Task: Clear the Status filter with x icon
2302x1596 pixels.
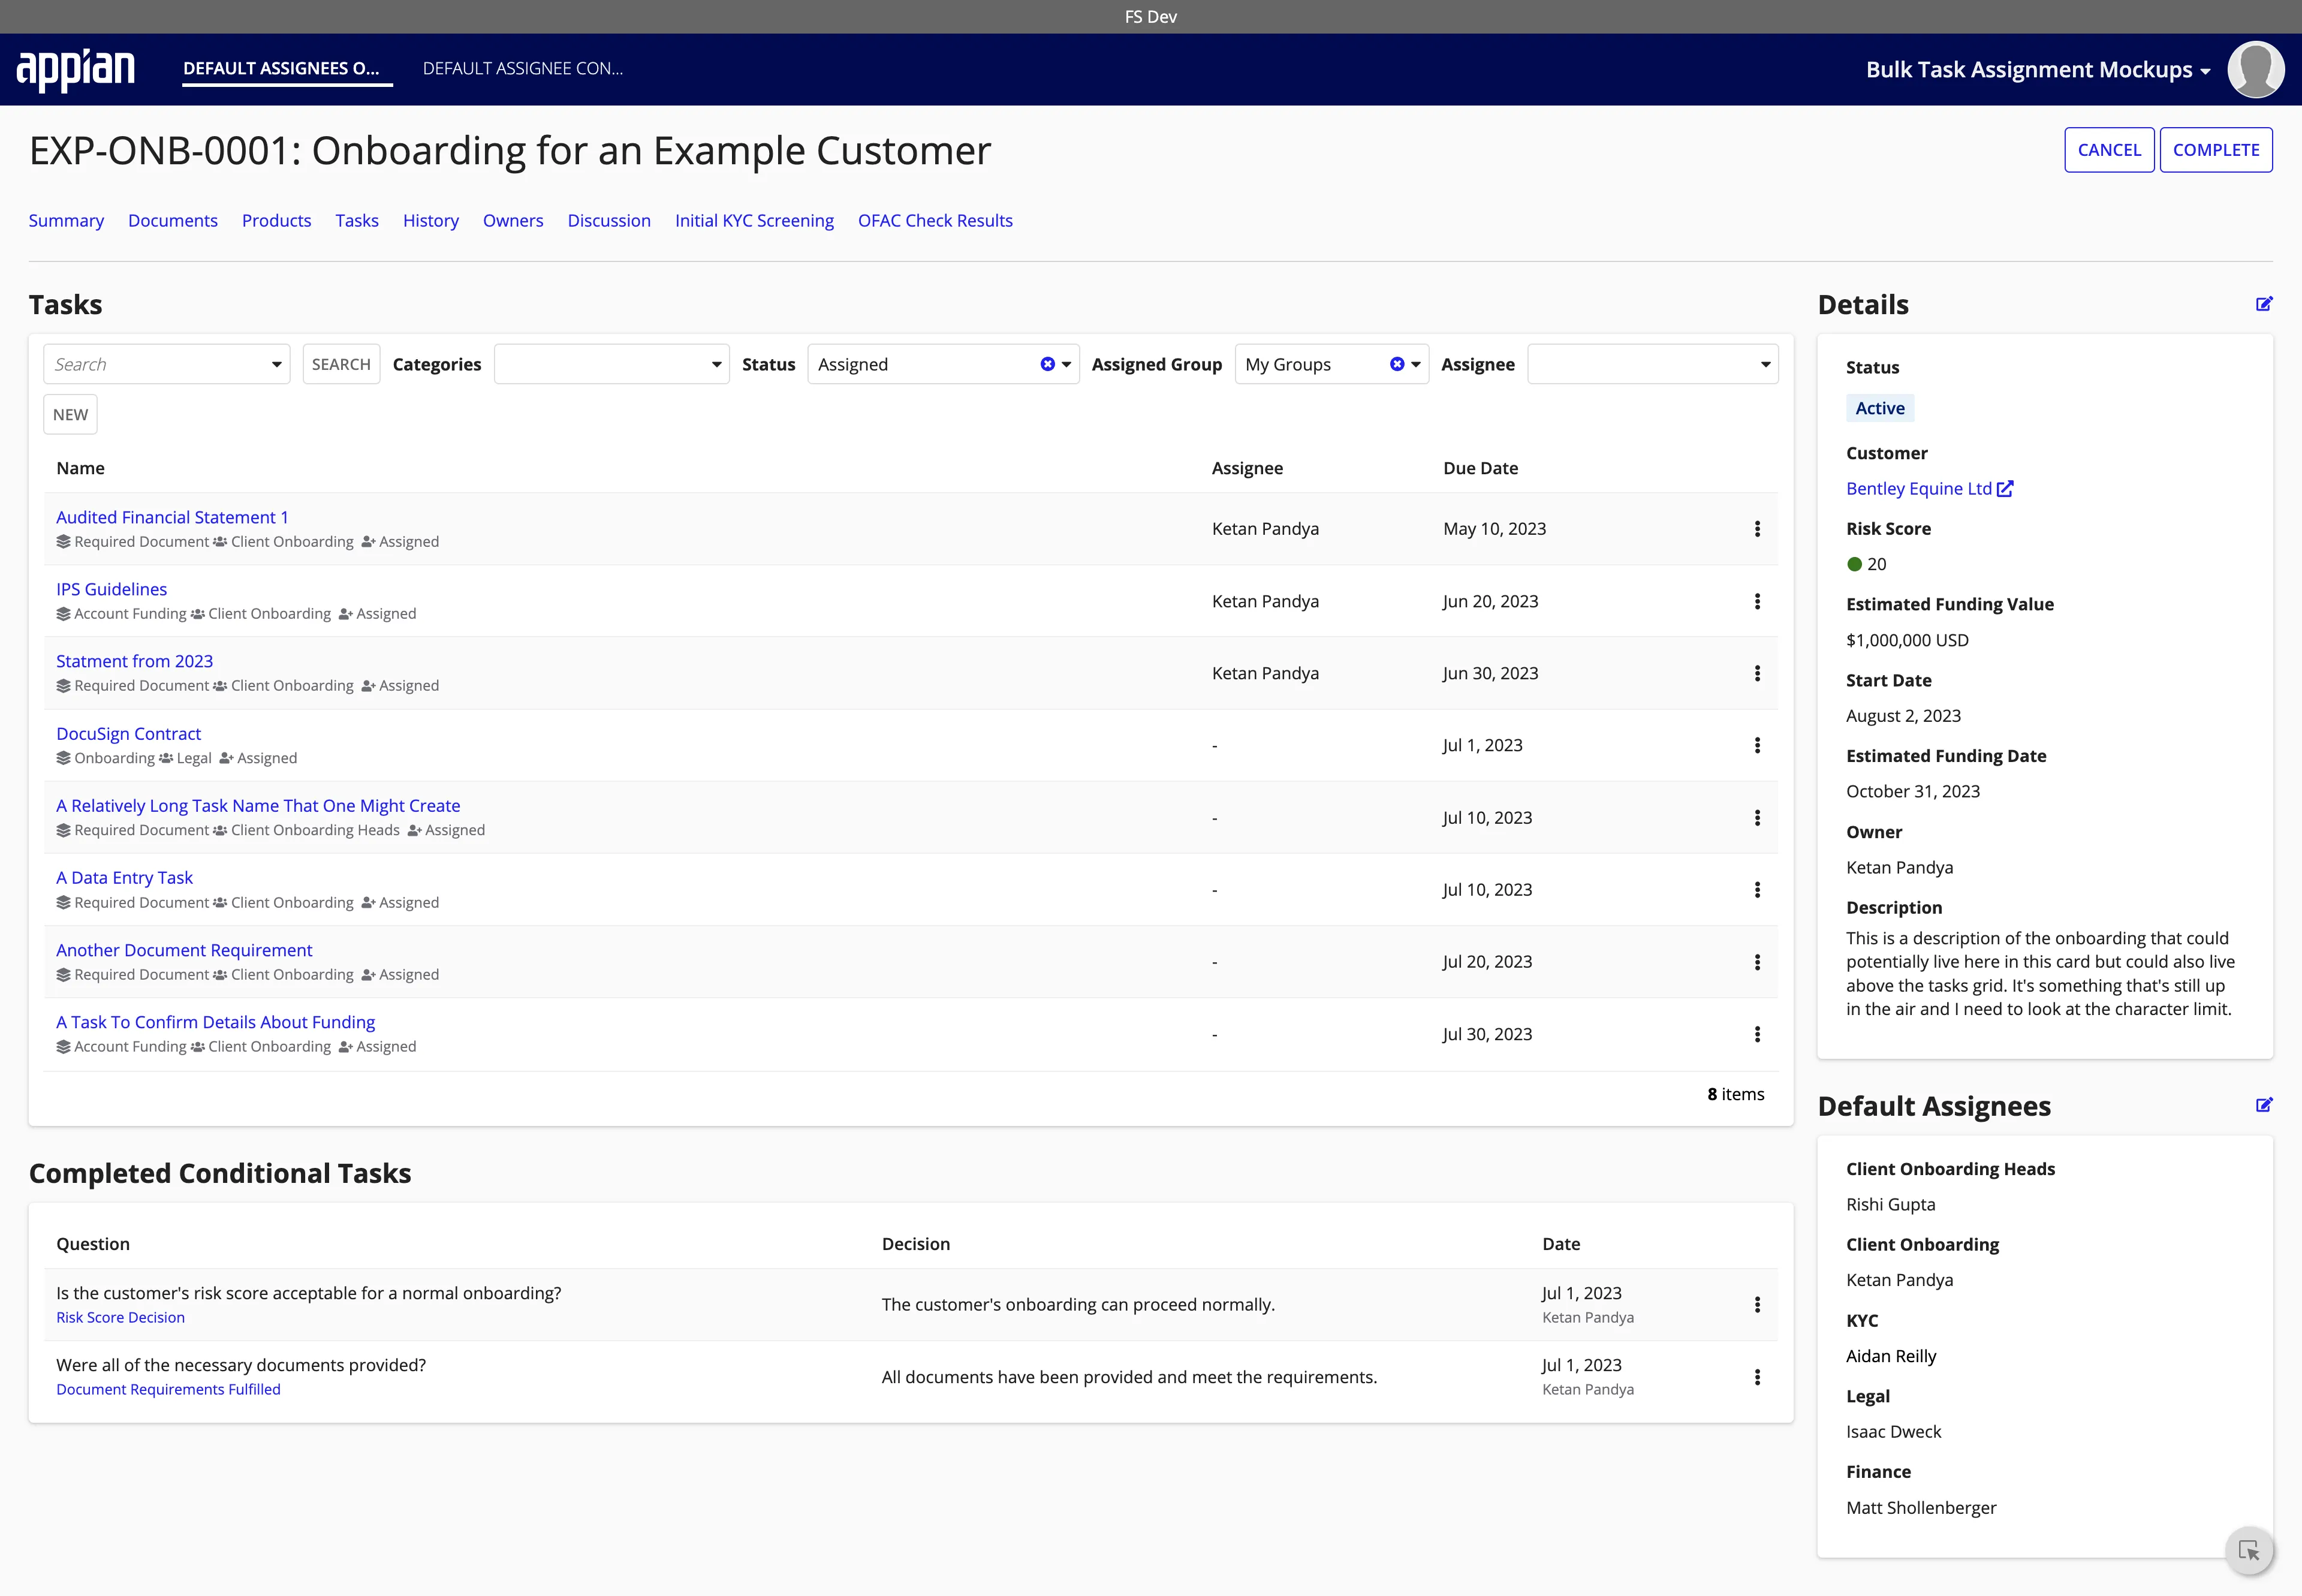Action: [1048, 364]
